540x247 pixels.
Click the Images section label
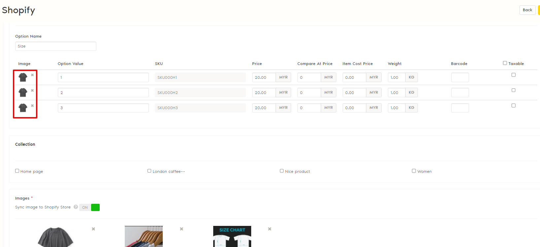(22, 198)
